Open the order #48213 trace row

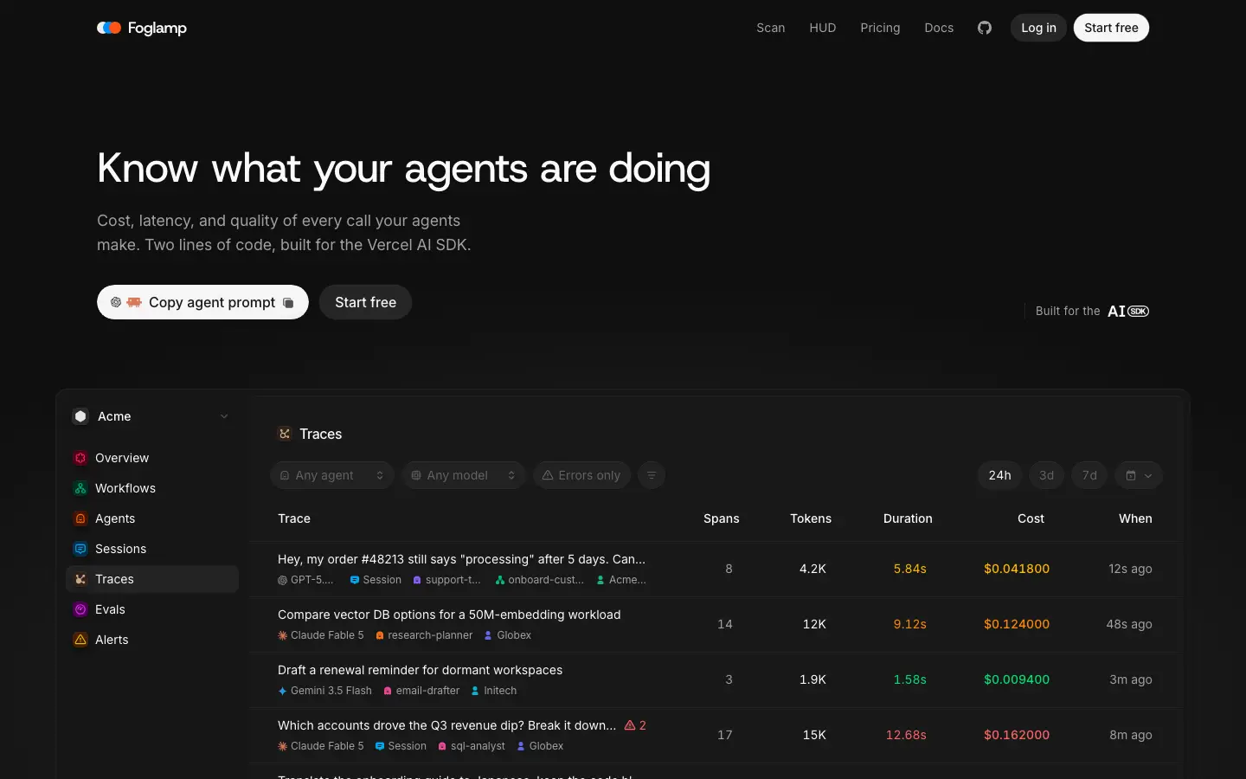[x=716, y=569]
